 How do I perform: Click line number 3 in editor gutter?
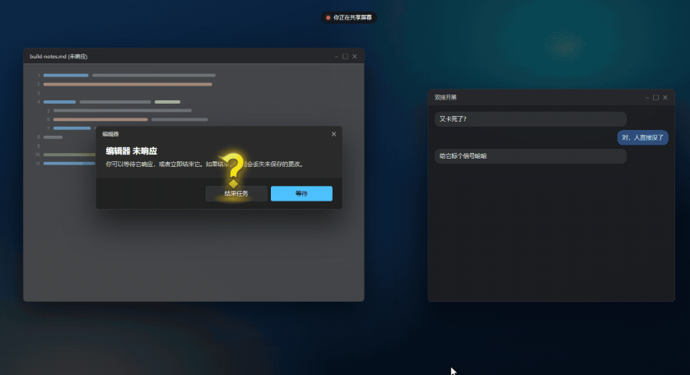[38, 93]
